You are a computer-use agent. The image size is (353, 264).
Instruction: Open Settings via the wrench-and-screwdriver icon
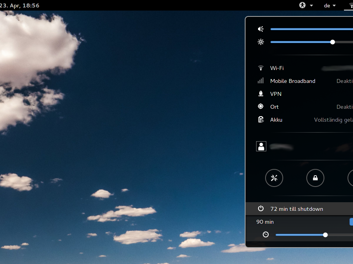pyautogui.click(x=274, y=178)
